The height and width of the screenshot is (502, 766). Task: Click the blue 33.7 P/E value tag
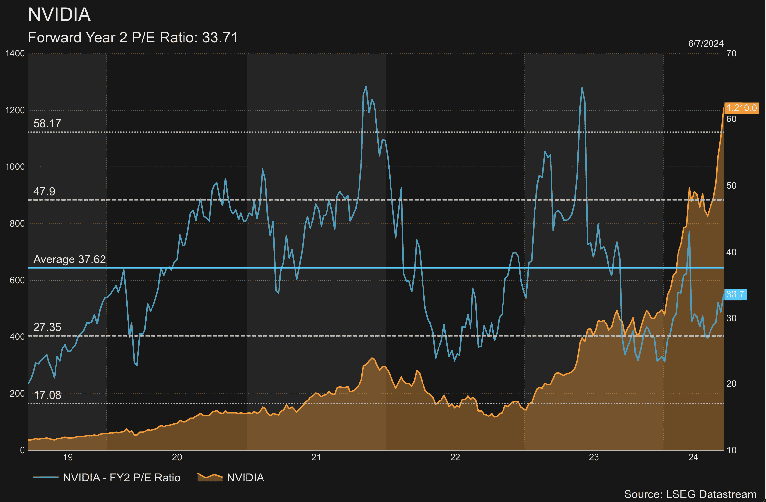(x=735, y=294)
